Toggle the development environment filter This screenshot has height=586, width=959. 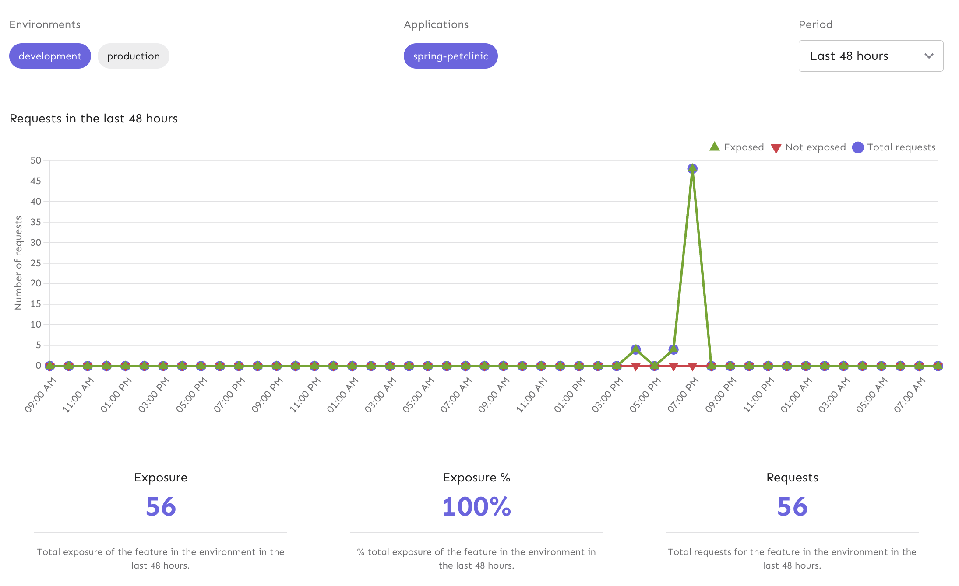tap(49, 56)
